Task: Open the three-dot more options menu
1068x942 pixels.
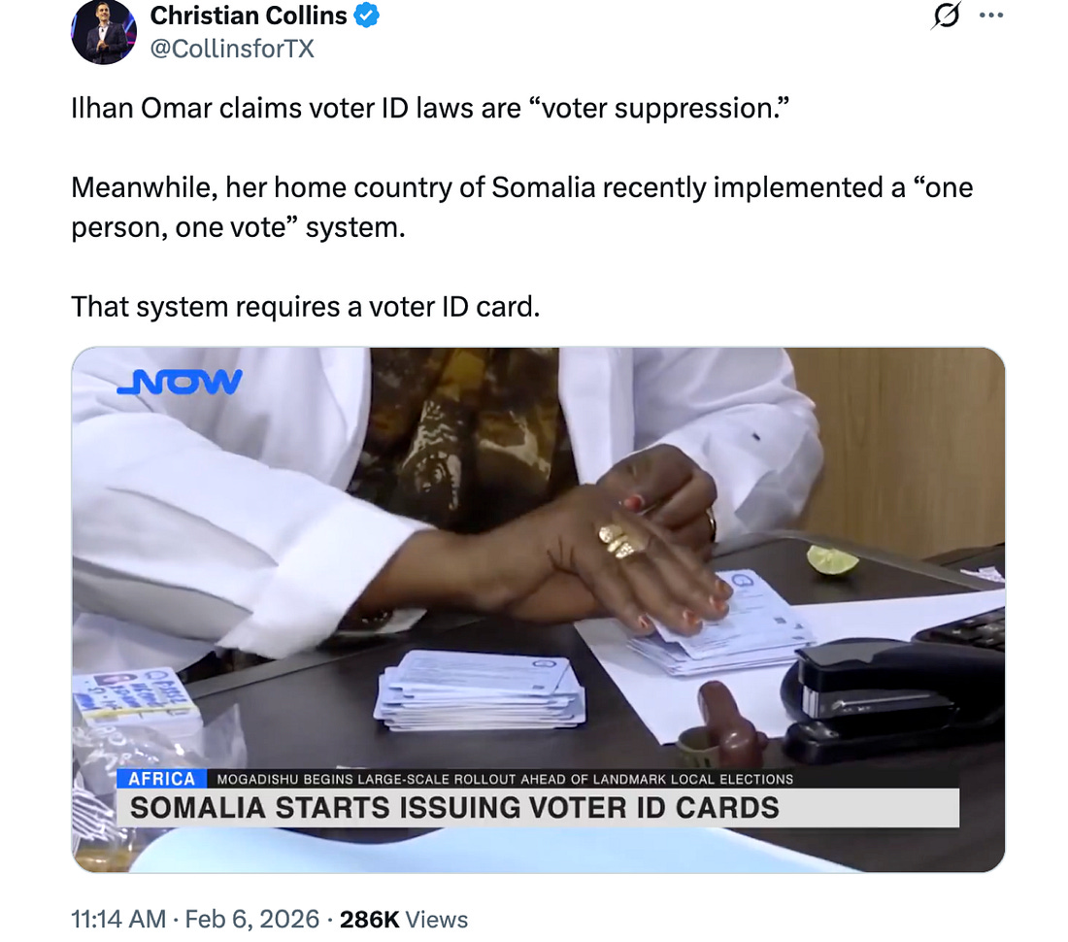Action: 991,15
